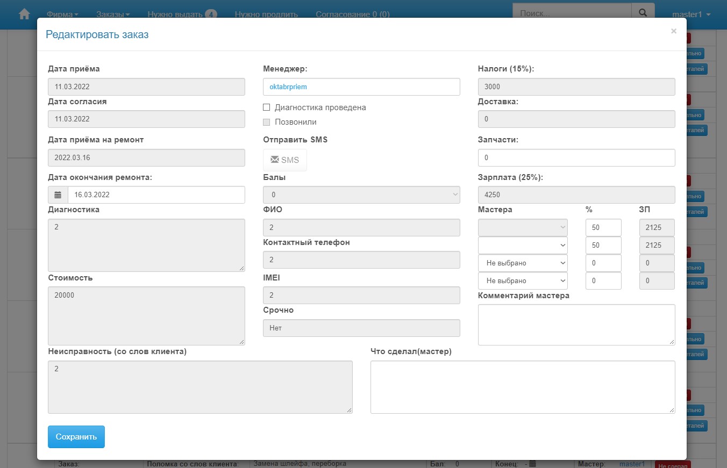This screenshot has width=727, height=468.
Task: Go to Нужно продлить section
Action: [266, 15]
